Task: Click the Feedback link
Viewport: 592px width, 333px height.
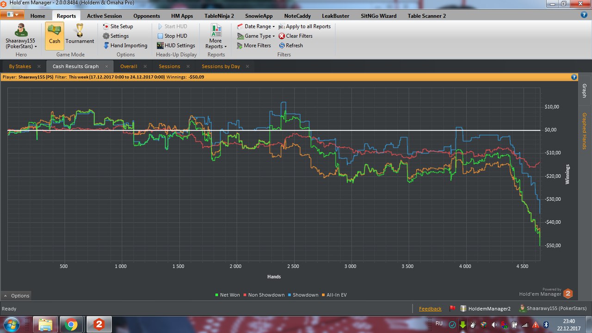Action: coord(430,308)
